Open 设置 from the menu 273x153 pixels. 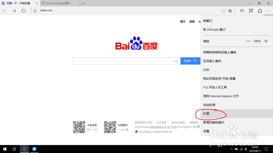pos(237,131)
